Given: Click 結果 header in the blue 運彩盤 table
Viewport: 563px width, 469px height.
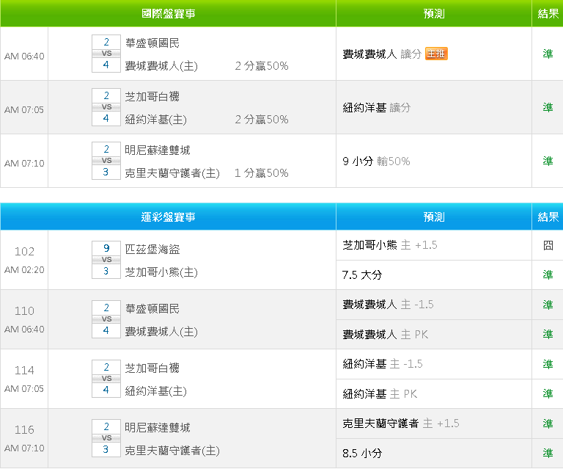Looking at the screenshot, I should point(548,217).
